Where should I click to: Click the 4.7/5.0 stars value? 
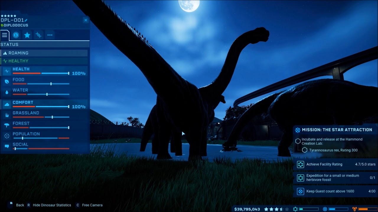(x=365, y=164)
